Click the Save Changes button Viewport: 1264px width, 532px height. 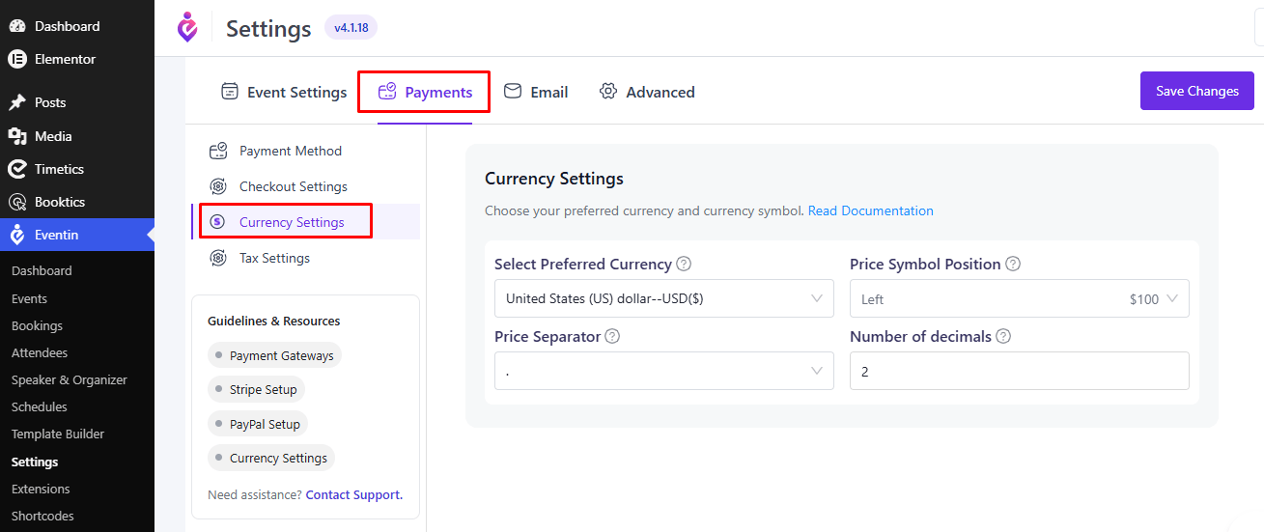[1197, 91]
